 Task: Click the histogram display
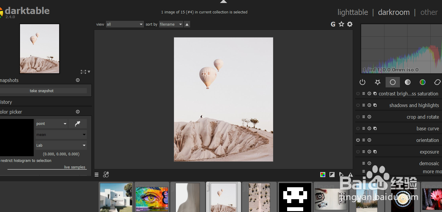click(401, 49)
